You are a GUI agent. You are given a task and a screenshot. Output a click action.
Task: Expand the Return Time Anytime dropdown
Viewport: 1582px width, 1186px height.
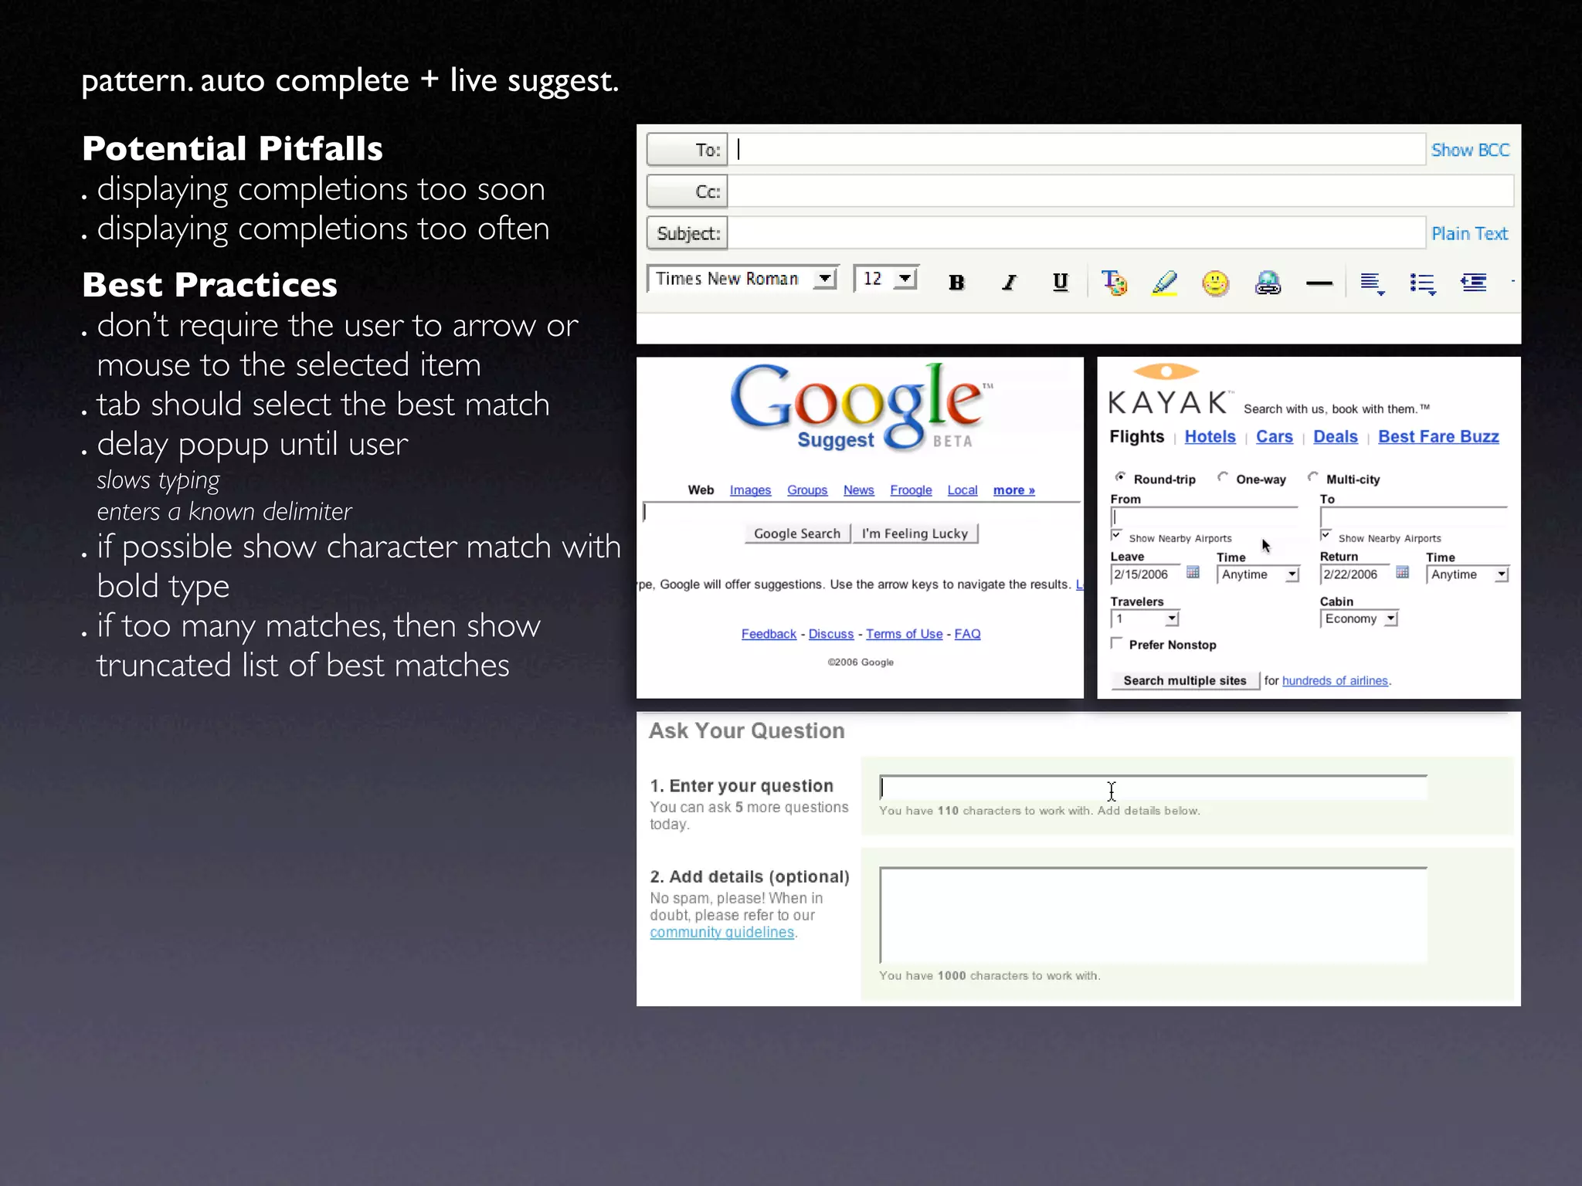[1467, 574]
